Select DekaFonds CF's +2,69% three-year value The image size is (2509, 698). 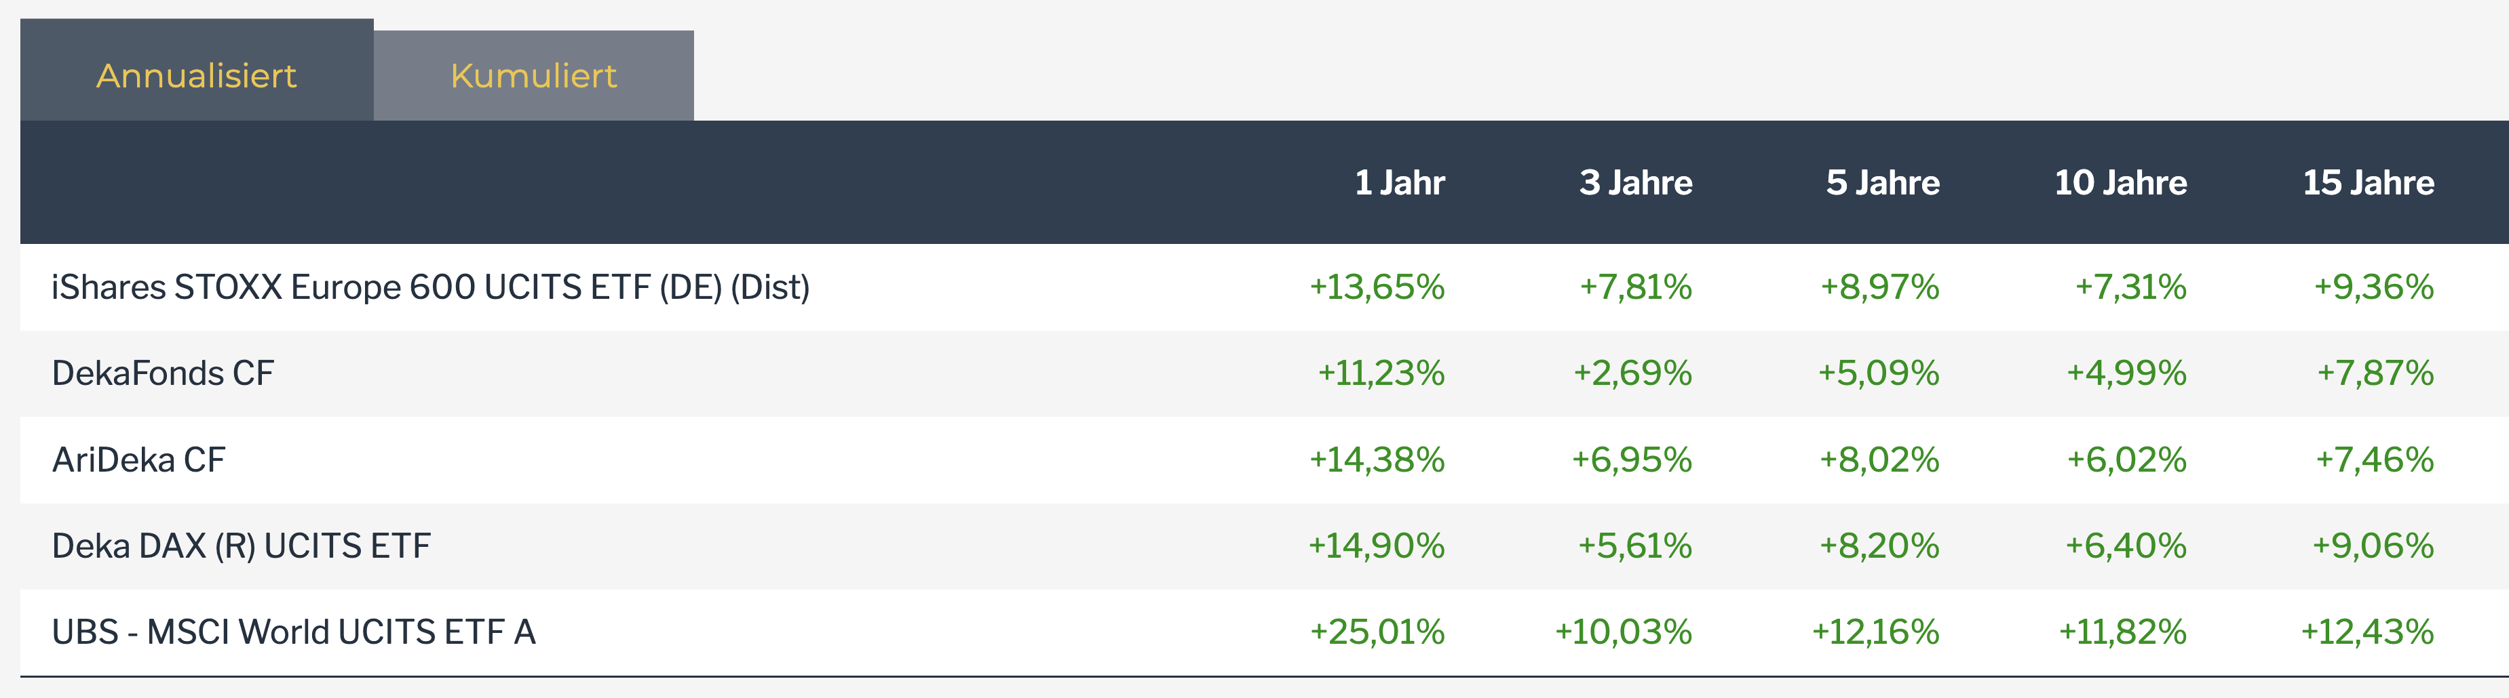tap(1632, 373)
